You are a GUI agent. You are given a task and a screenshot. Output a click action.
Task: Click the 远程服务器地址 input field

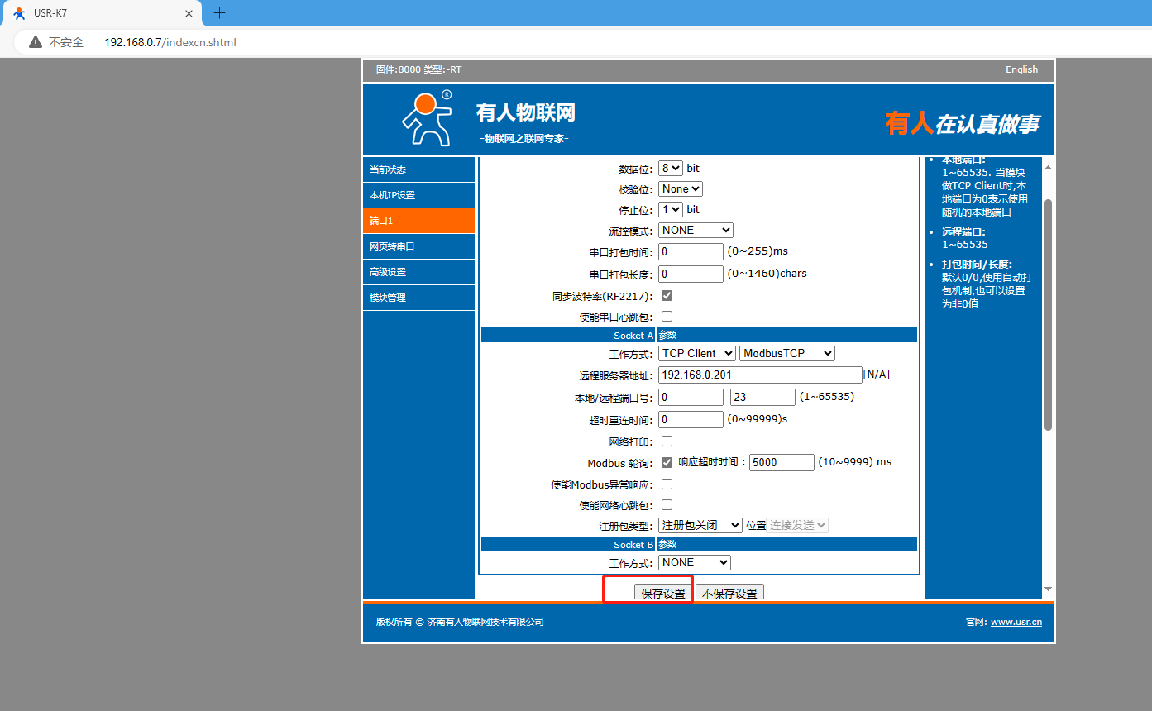pos(760,375)
